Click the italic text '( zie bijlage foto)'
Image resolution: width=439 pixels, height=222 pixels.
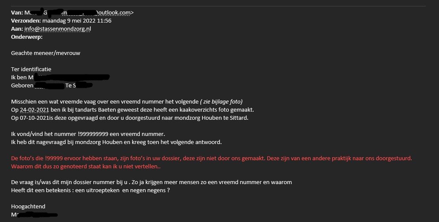point(221,101)
